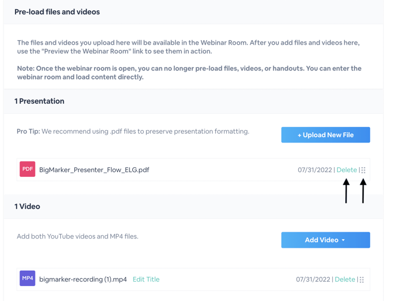Click the Note about webinar room open
Image resolution: width=394 pixels, height=301 pixels.
pyautogui.click(x=189, y=73)
